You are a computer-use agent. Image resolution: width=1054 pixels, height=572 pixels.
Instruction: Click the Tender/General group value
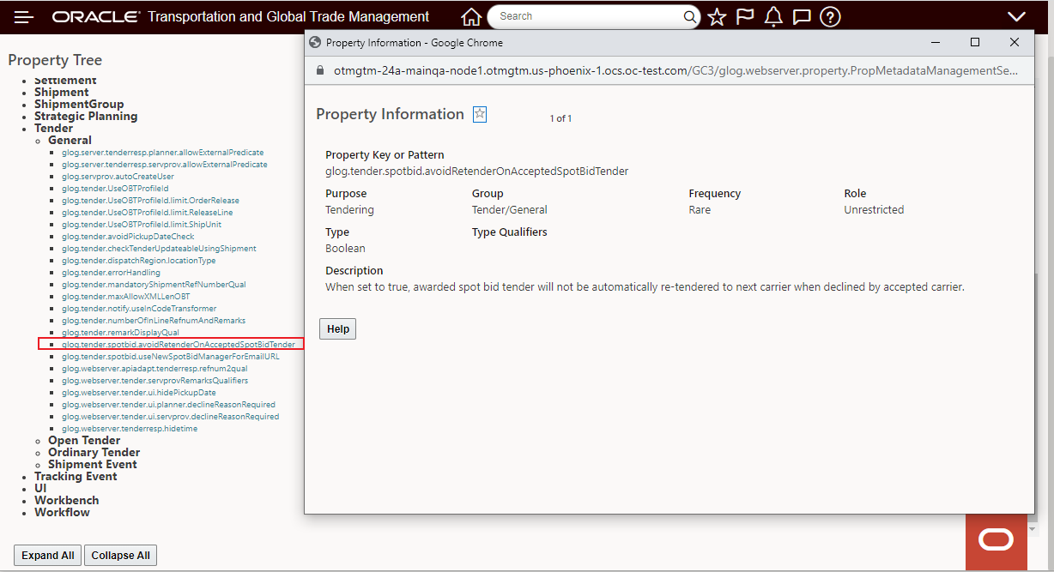509,210
